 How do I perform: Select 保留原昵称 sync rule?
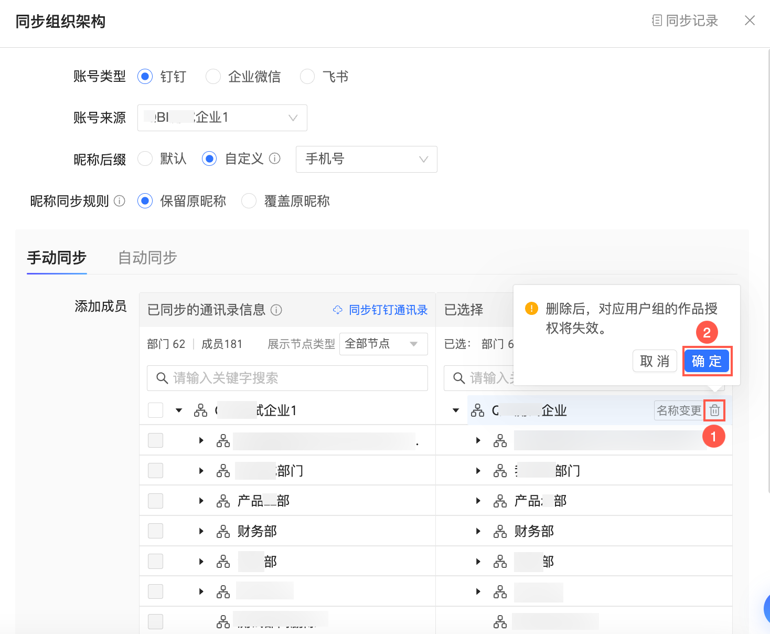click(145, 201)
